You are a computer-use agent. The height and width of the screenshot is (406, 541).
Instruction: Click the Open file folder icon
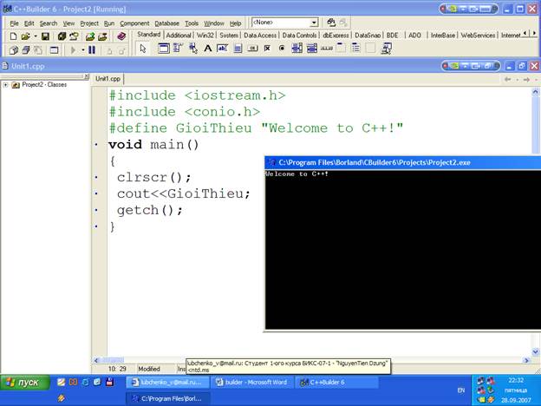click(x=25, y=36)
